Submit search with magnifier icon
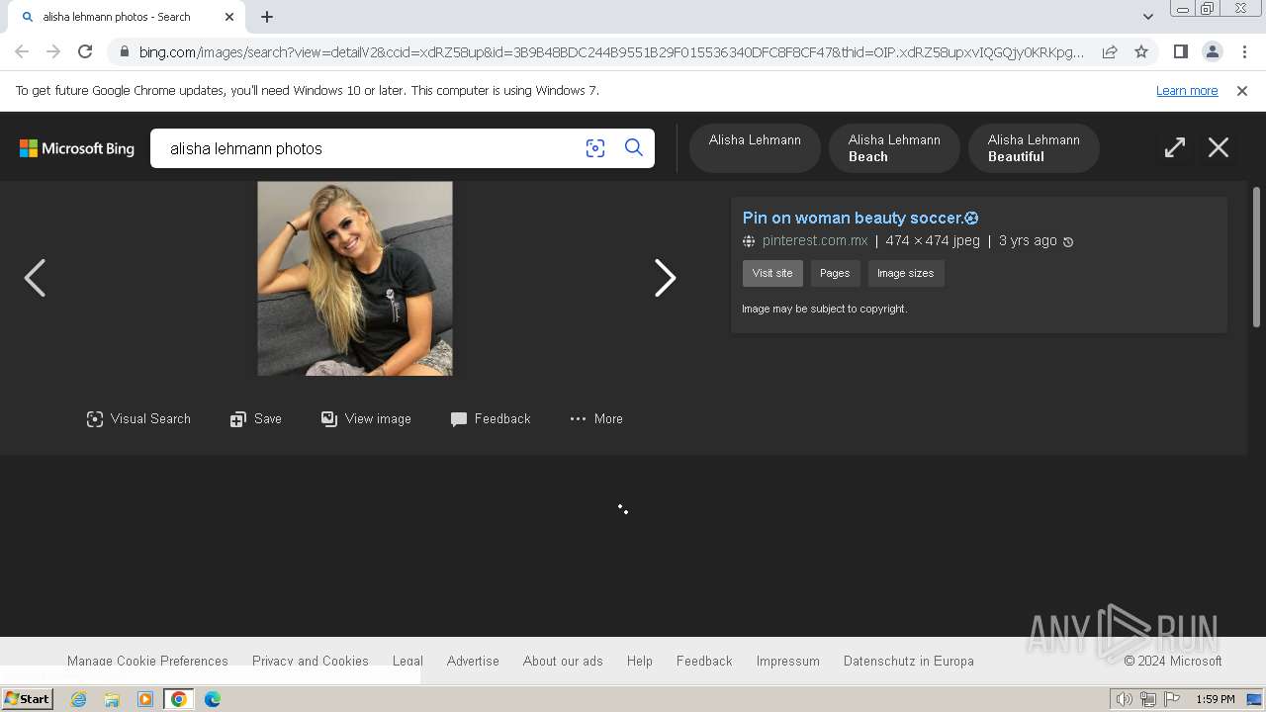The image size is (1266, 712). coord(634,148)
